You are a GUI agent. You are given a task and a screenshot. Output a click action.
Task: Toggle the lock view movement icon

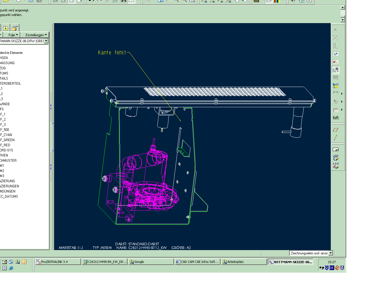(x=336, y=70)
